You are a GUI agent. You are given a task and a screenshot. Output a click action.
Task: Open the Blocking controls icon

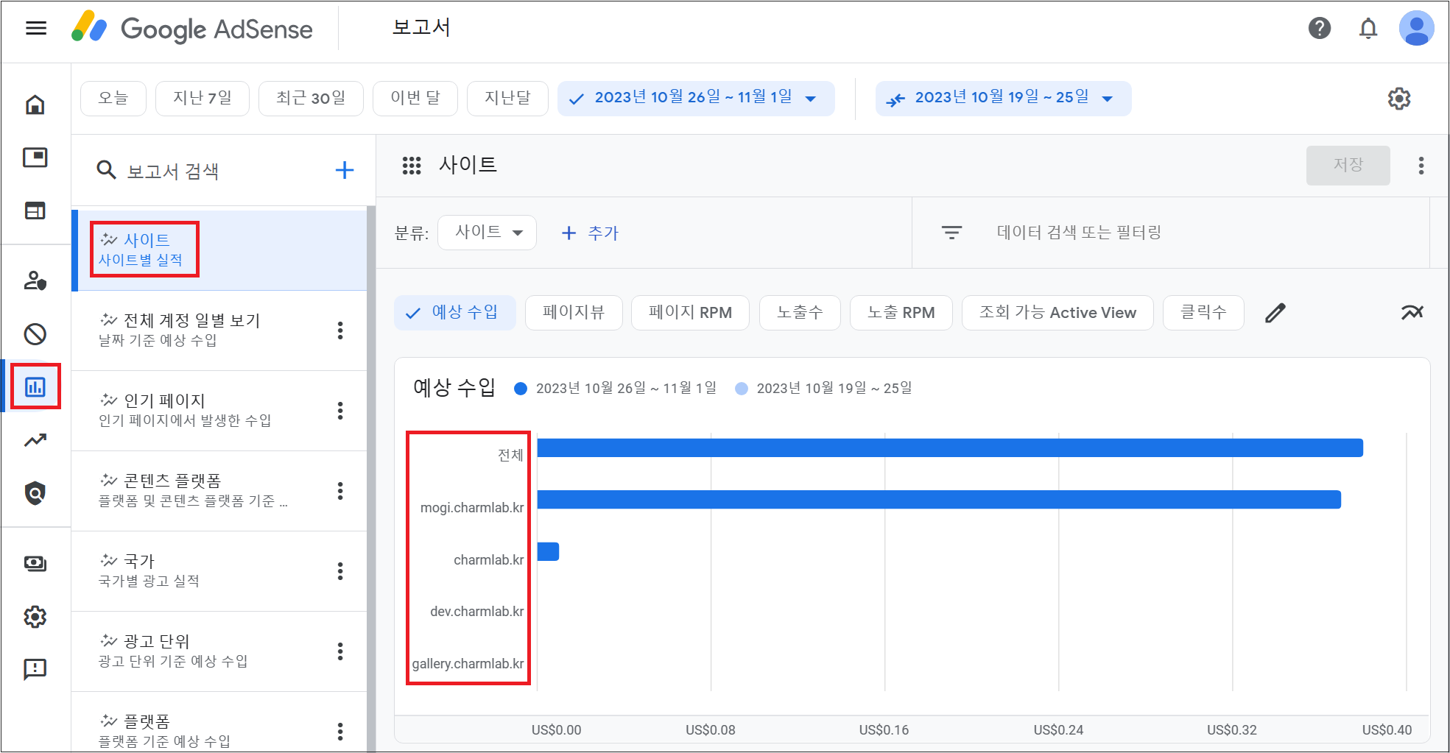(x=35, y=334)
